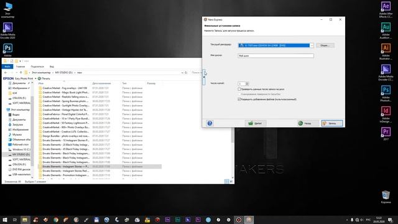398x224 pixels.
Task: Click MY STUDIO (D:) in address breadcrumb
Action: tap(63, 73)
